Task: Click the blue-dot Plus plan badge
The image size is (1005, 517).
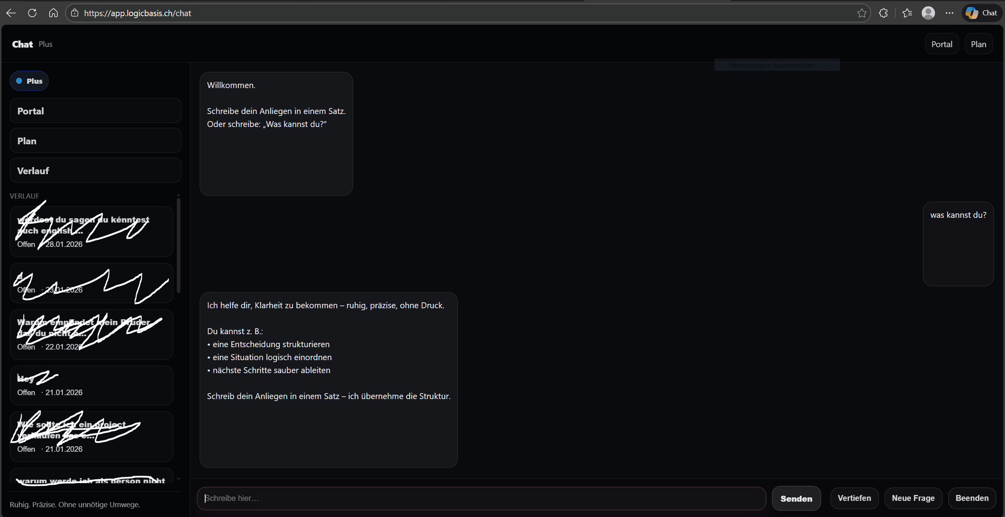Action: (29, 81)
